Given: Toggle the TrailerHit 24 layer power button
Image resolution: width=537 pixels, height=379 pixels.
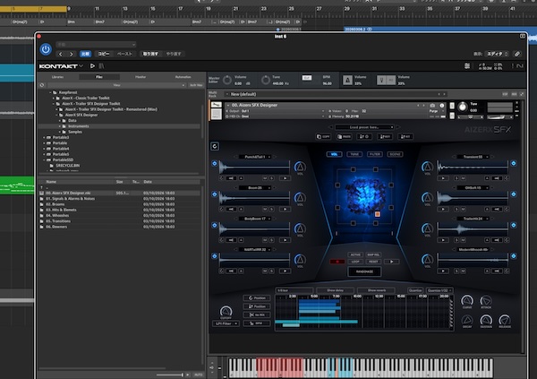Looking at the screenshot, I should pos(514,225).
